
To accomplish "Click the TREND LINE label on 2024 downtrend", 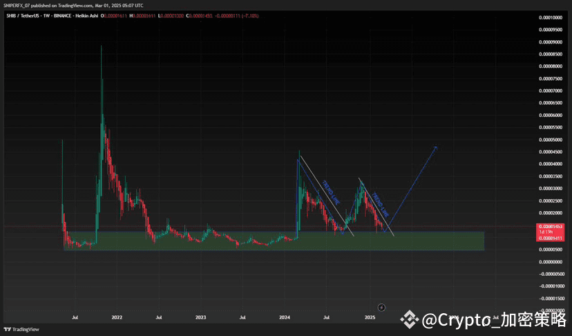I will click(x=331, y=193).
